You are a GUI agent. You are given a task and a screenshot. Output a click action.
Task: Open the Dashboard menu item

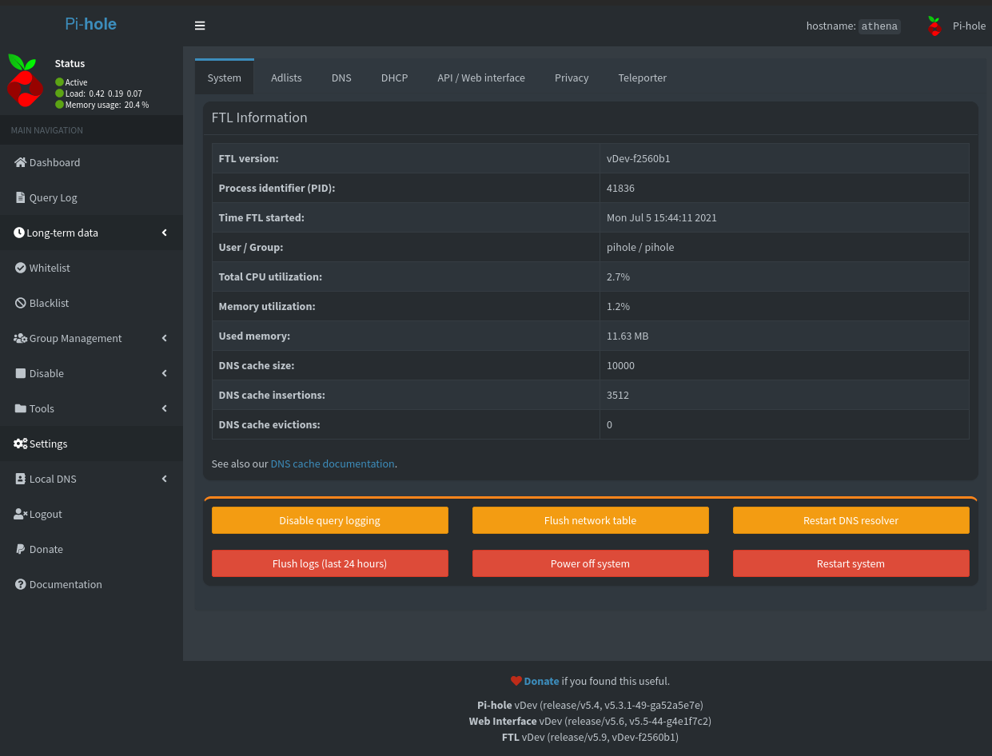tap(91, 162)
